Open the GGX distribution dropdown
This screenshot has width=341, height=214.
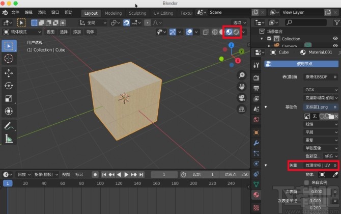pyautogui.click(x=321, y=89)
